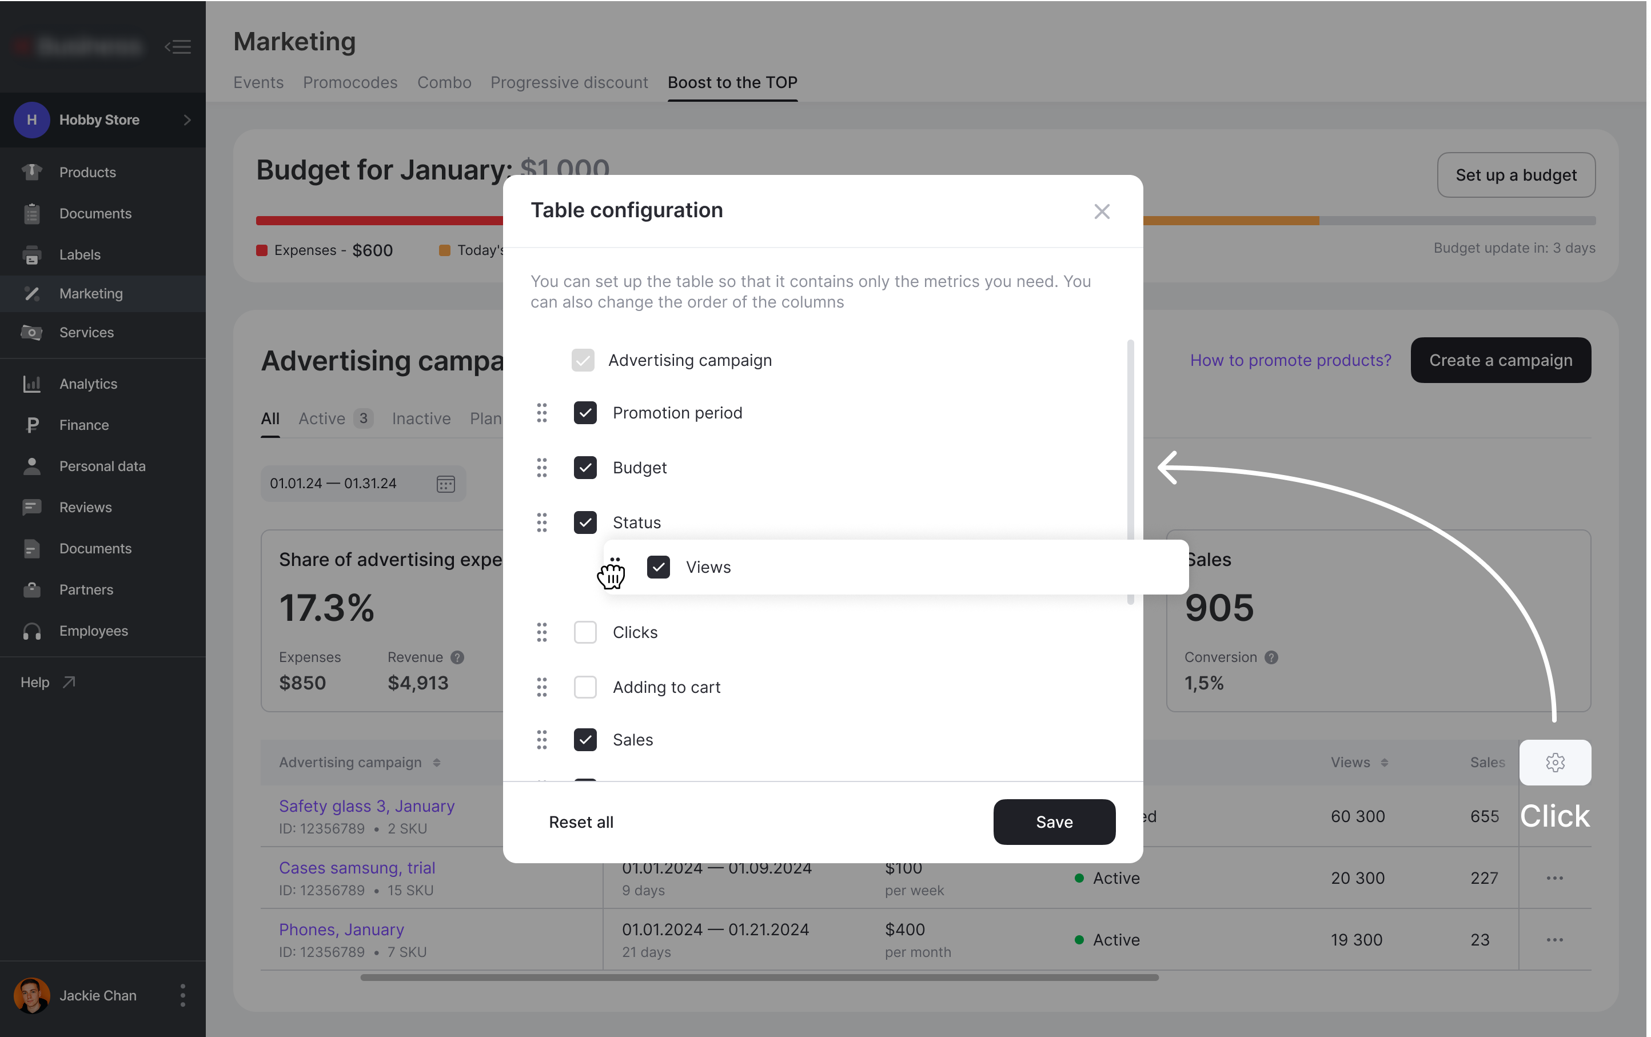
Task: Click the horizontal table scrollbar
Action: pyautogui.click(x=759, y=978)
